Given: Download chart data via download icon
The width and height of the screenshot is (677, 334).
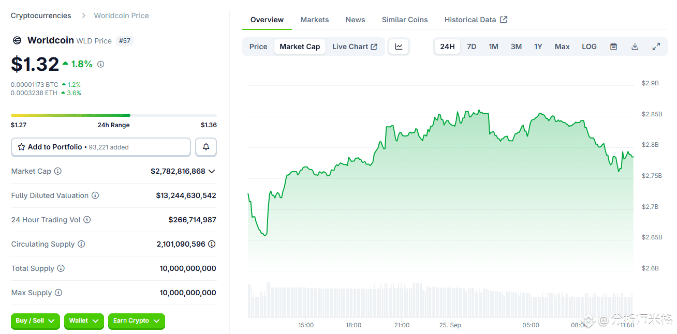Looking at the screenshot, I should [x=635, y=47].
